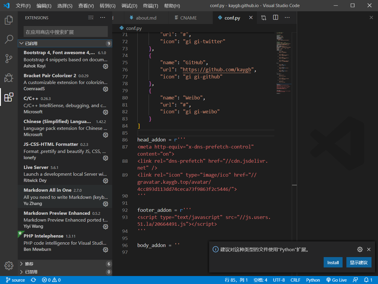
Task: Open the Manage gear for Live Server
Action: (x=105, y=181)
